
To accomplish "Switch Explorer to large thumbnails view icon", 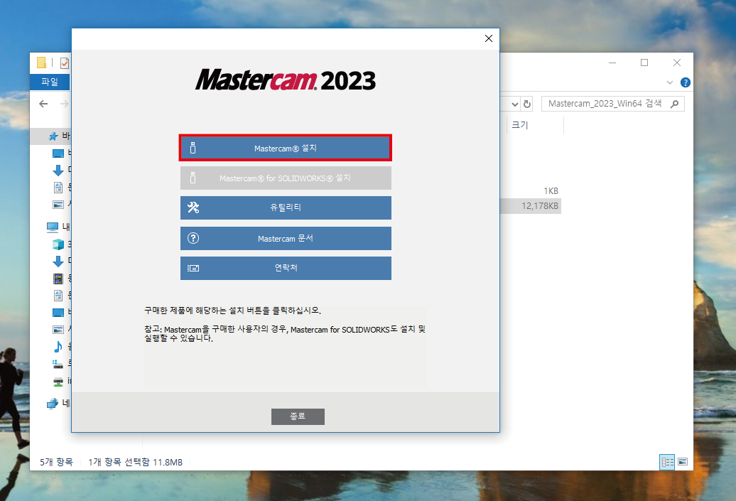I will pos(683,462).
